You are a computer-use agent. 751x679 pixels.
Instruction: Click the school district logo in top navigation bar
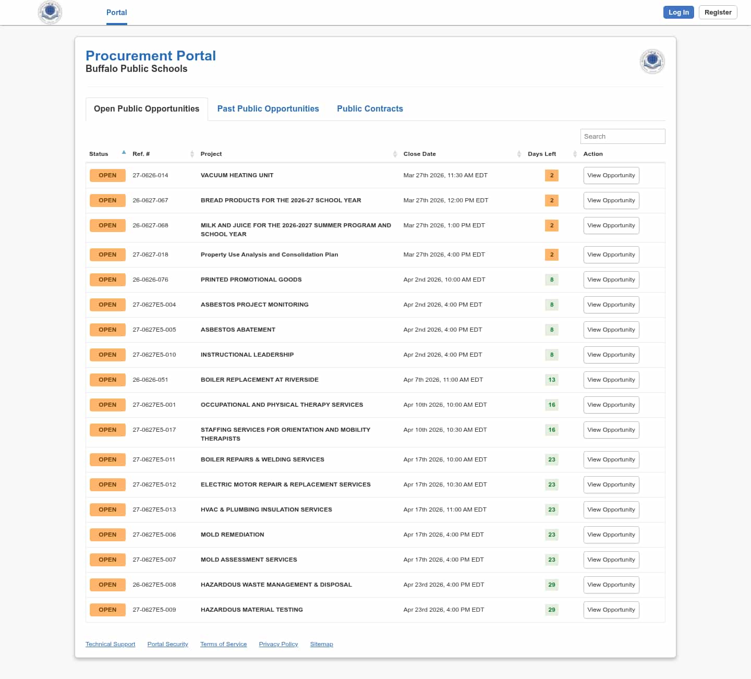coord(50,12)
